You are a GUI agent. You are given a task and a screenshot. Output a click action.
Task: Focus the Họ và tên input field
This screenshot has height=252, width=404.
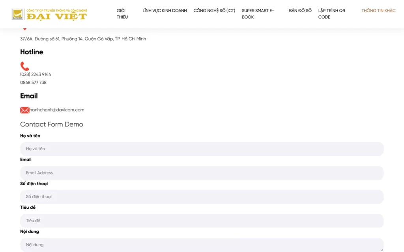[x=202, y=149]
